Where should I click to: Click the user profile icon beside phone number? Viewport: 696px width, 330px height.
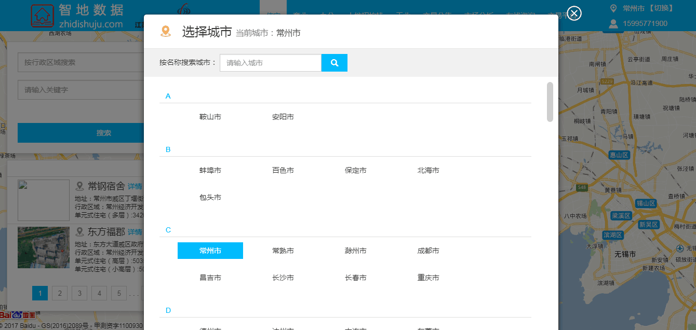click(613, 23)
